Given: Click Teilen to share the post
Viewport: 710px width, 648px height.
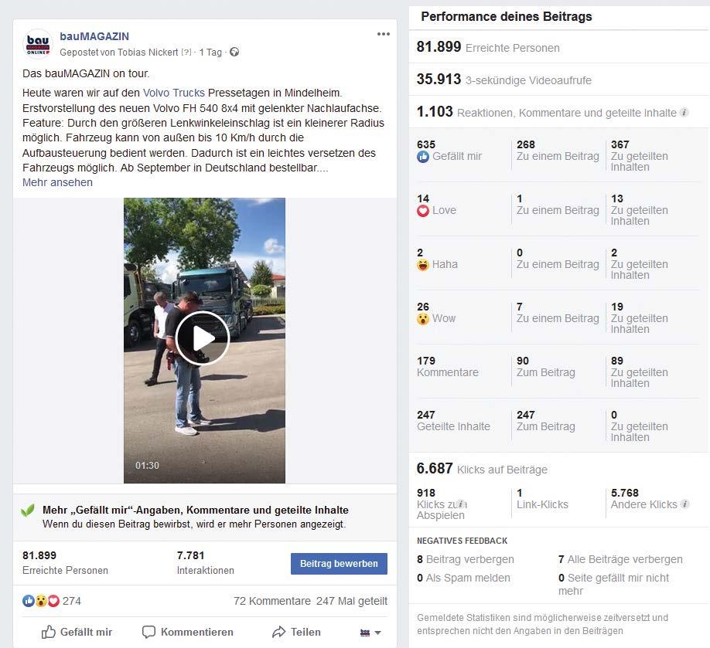Looking at the screenshot, I should (x=296, y=633).
